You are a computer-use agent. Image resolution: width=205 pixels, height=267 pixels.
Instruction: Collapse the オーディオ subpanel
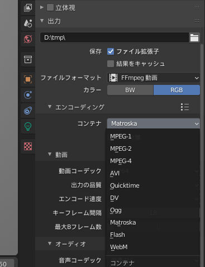pyautogui.click(x=50, y=244)
